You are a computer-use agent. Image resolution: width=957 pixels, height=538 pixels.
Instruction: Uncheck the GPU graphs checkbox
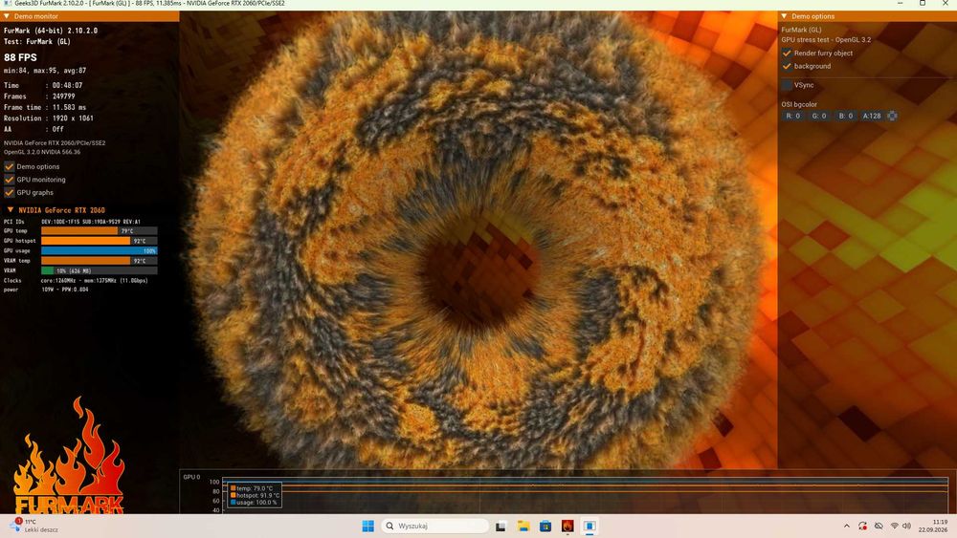click(x=10, y=192)
